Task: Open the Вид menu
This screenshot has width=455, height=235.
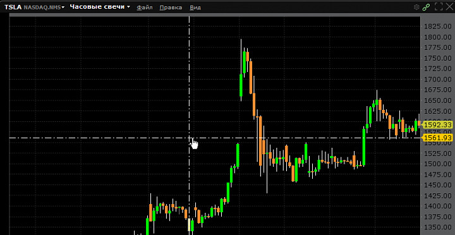Action: click(x=195, y=8)
